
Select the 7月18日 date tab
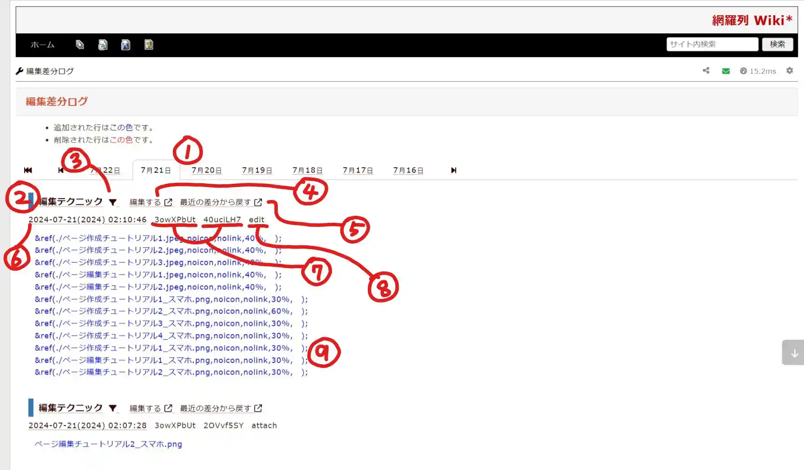point(307,170)
